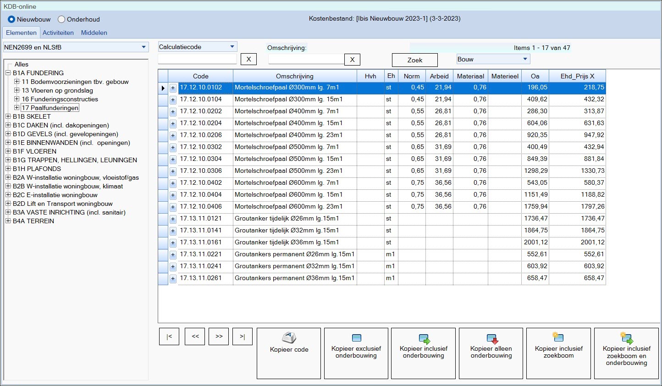Click the Arbeid column header
Viewport: 662px width, 386px height.
439,76
